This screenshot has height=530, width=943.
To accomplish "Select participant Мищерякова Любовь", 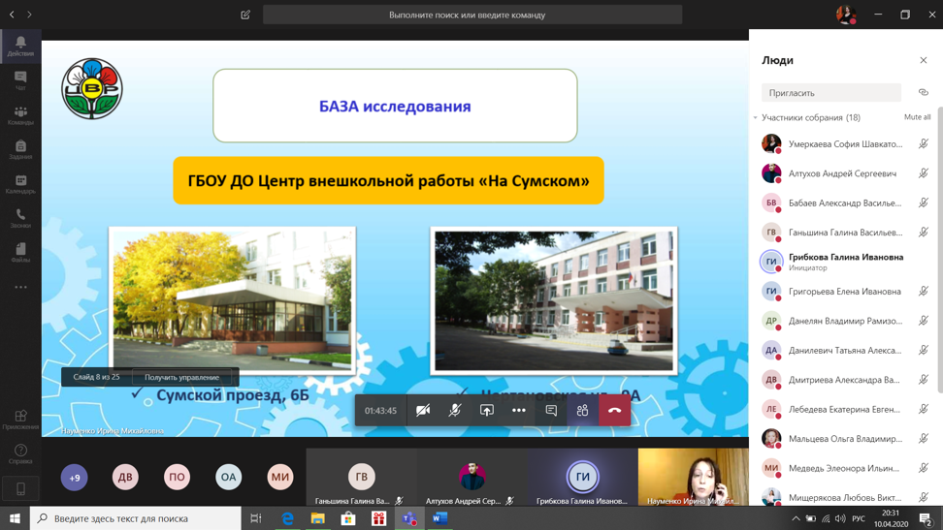I will point(844,497).
